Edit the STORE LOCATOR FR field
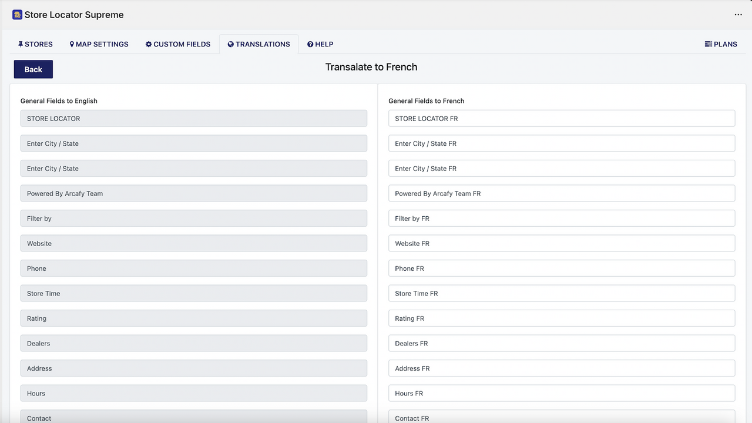Image resolution: width=752 pixels, height=423 pixels. point(562,118)
